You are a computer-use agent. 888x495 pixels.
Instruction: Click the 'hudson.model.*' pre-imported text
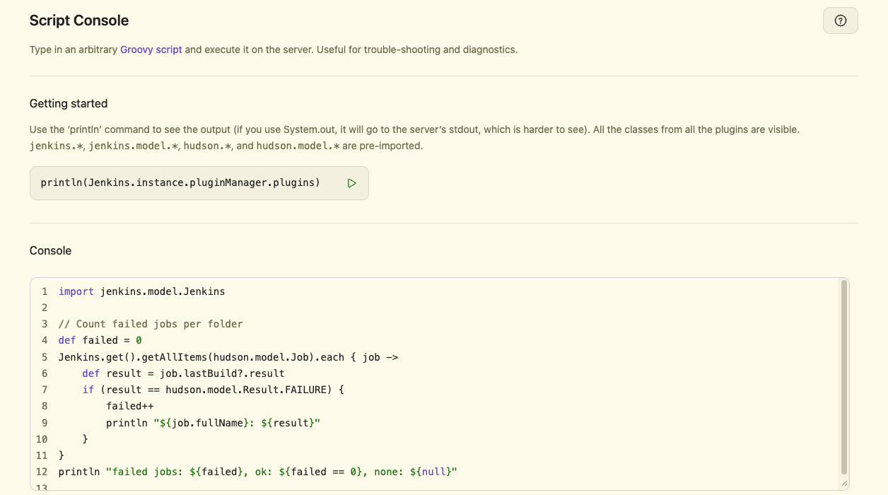click(x=298, y=146)
